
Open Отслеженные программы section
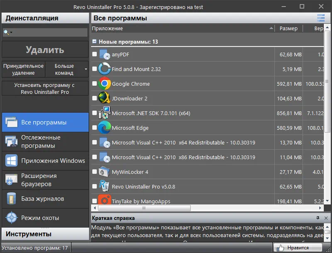pos(45,141)
